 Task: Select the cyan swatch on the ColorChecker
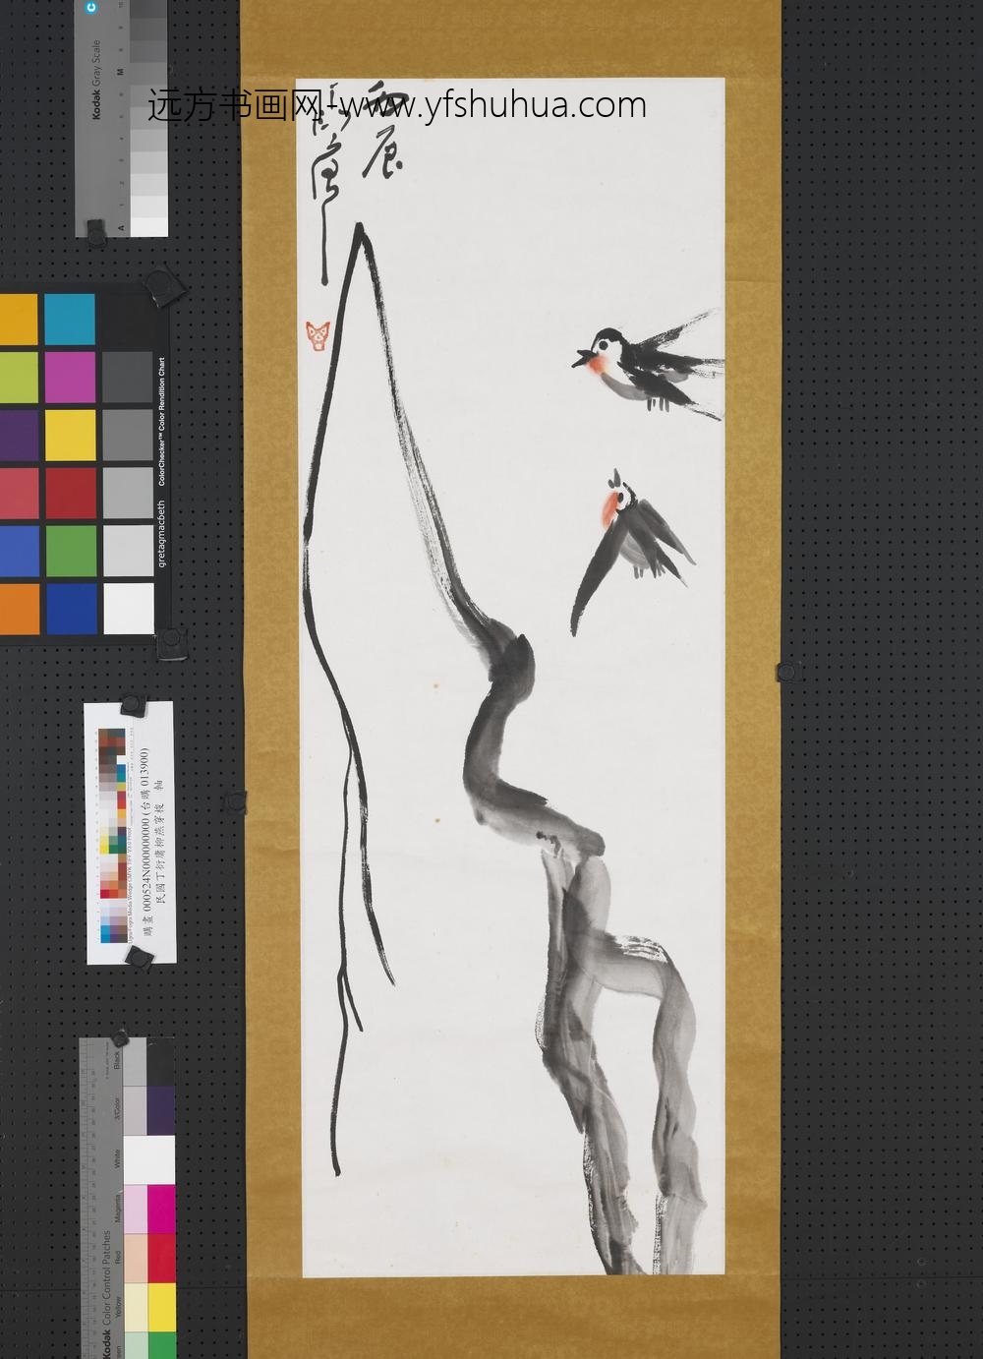coord(69,319)
